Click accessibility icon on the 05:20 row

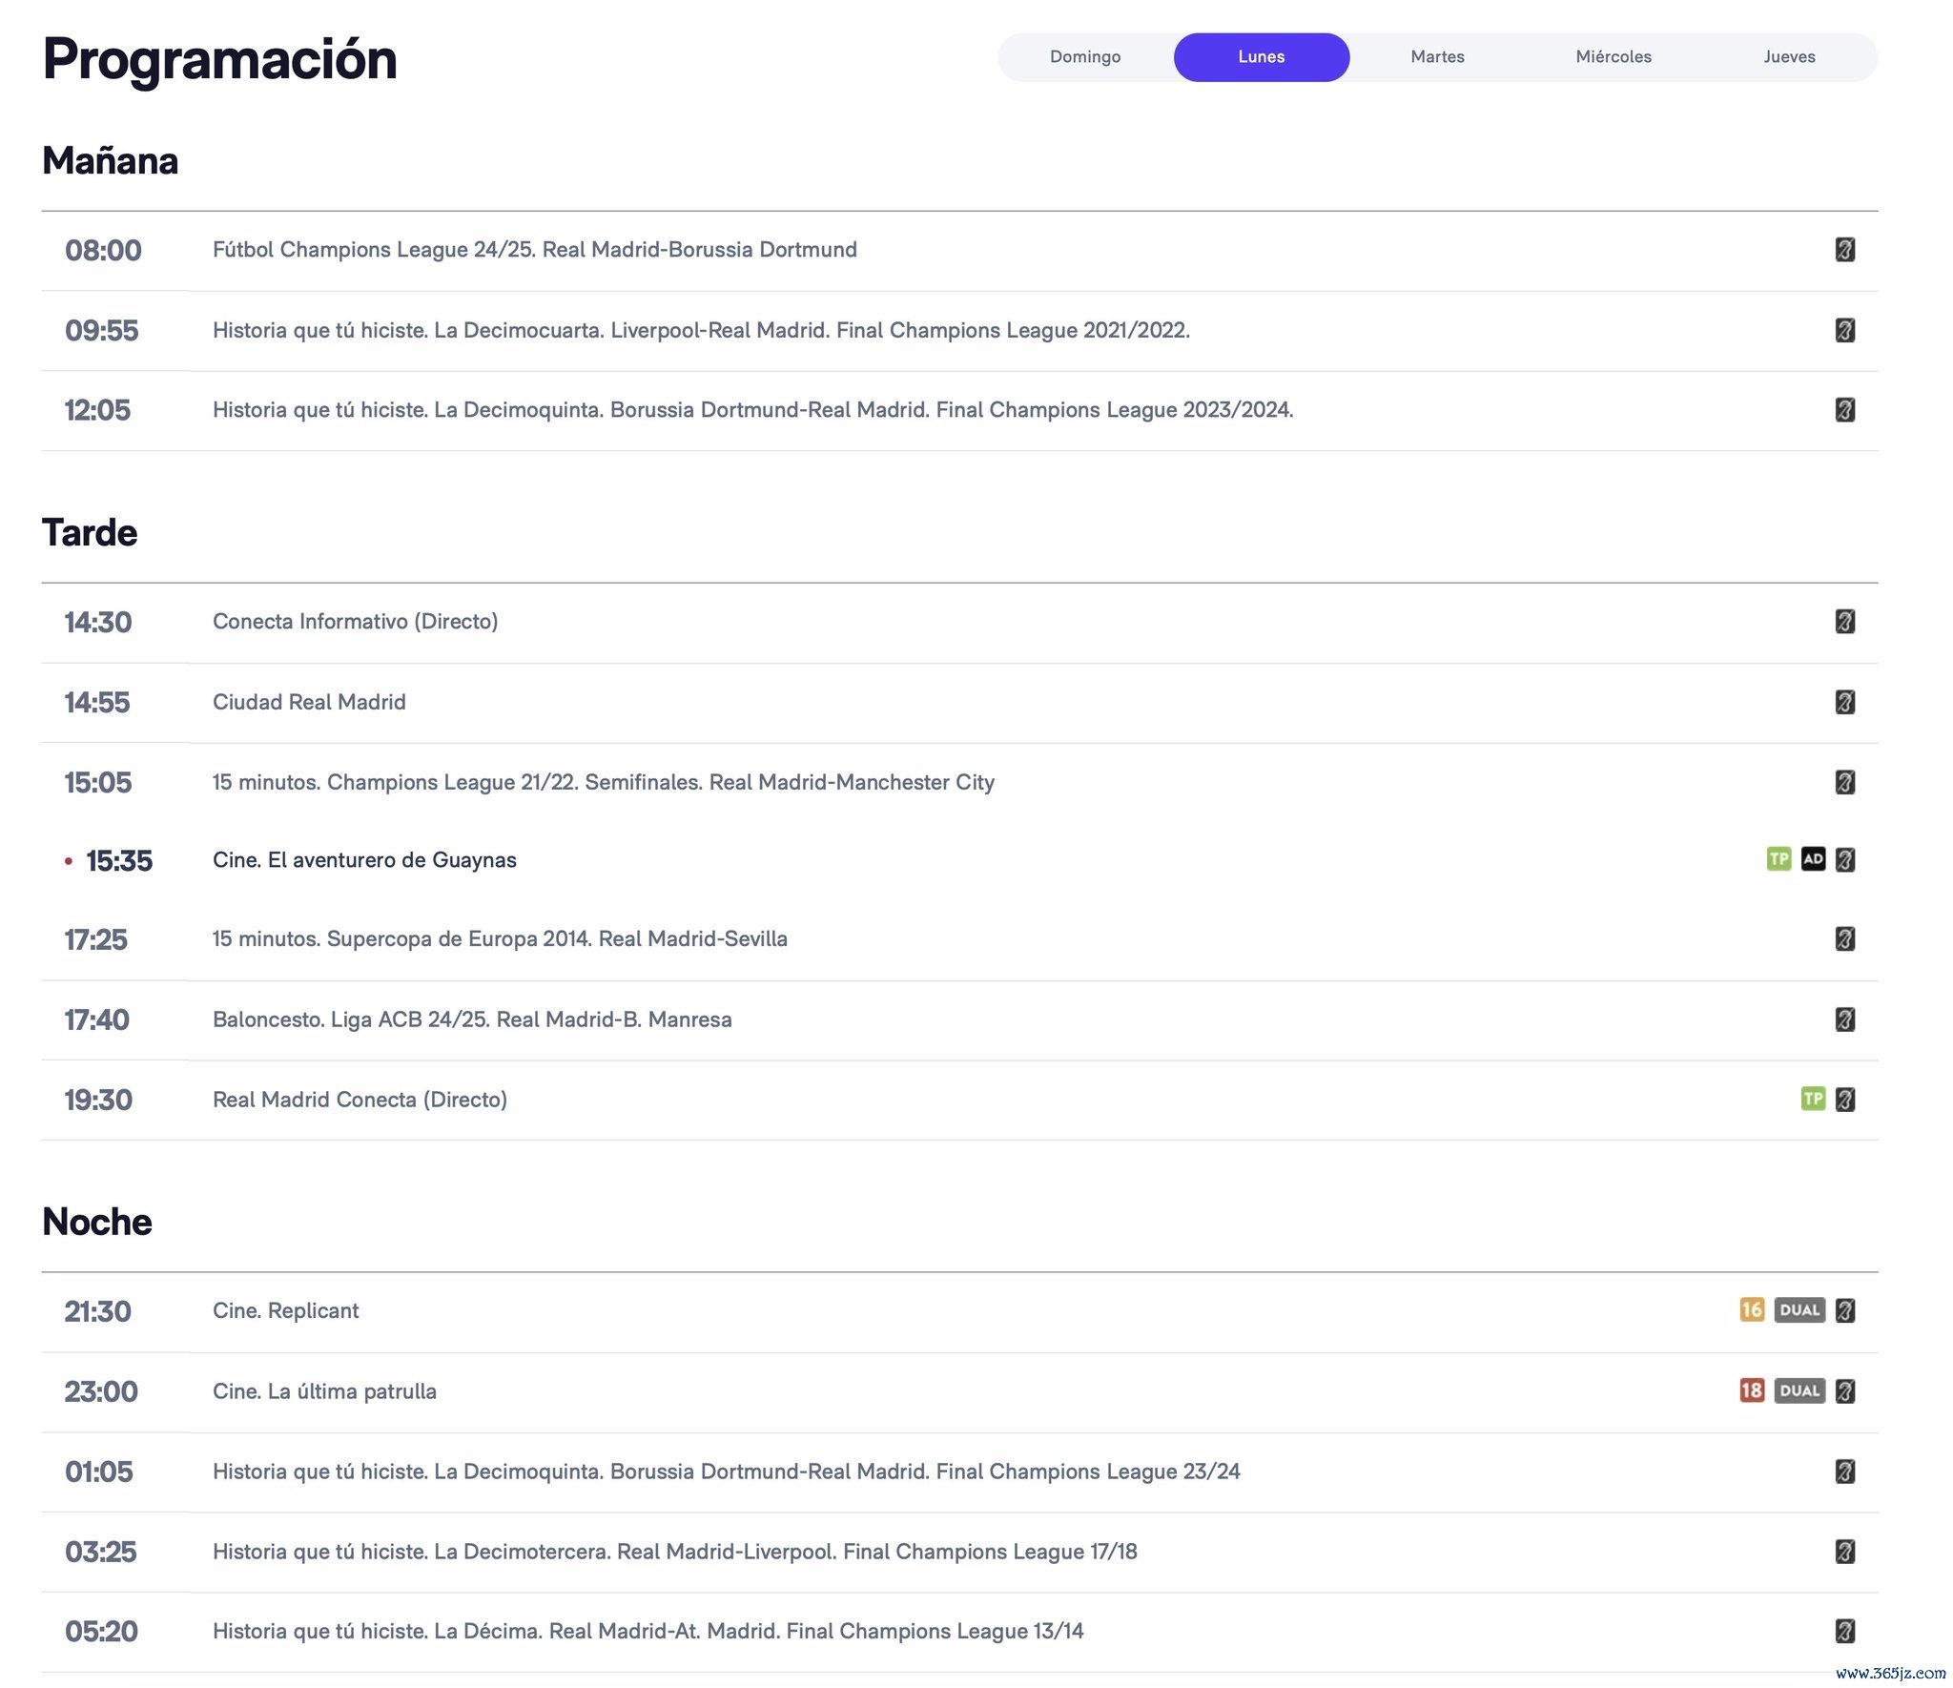click(1844, 1631)
